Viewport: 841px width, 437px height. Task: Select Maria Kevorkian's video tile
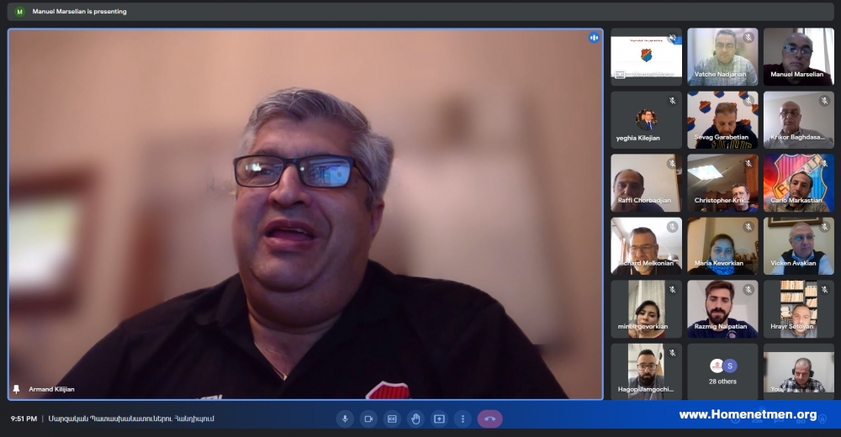click(722, 245)
